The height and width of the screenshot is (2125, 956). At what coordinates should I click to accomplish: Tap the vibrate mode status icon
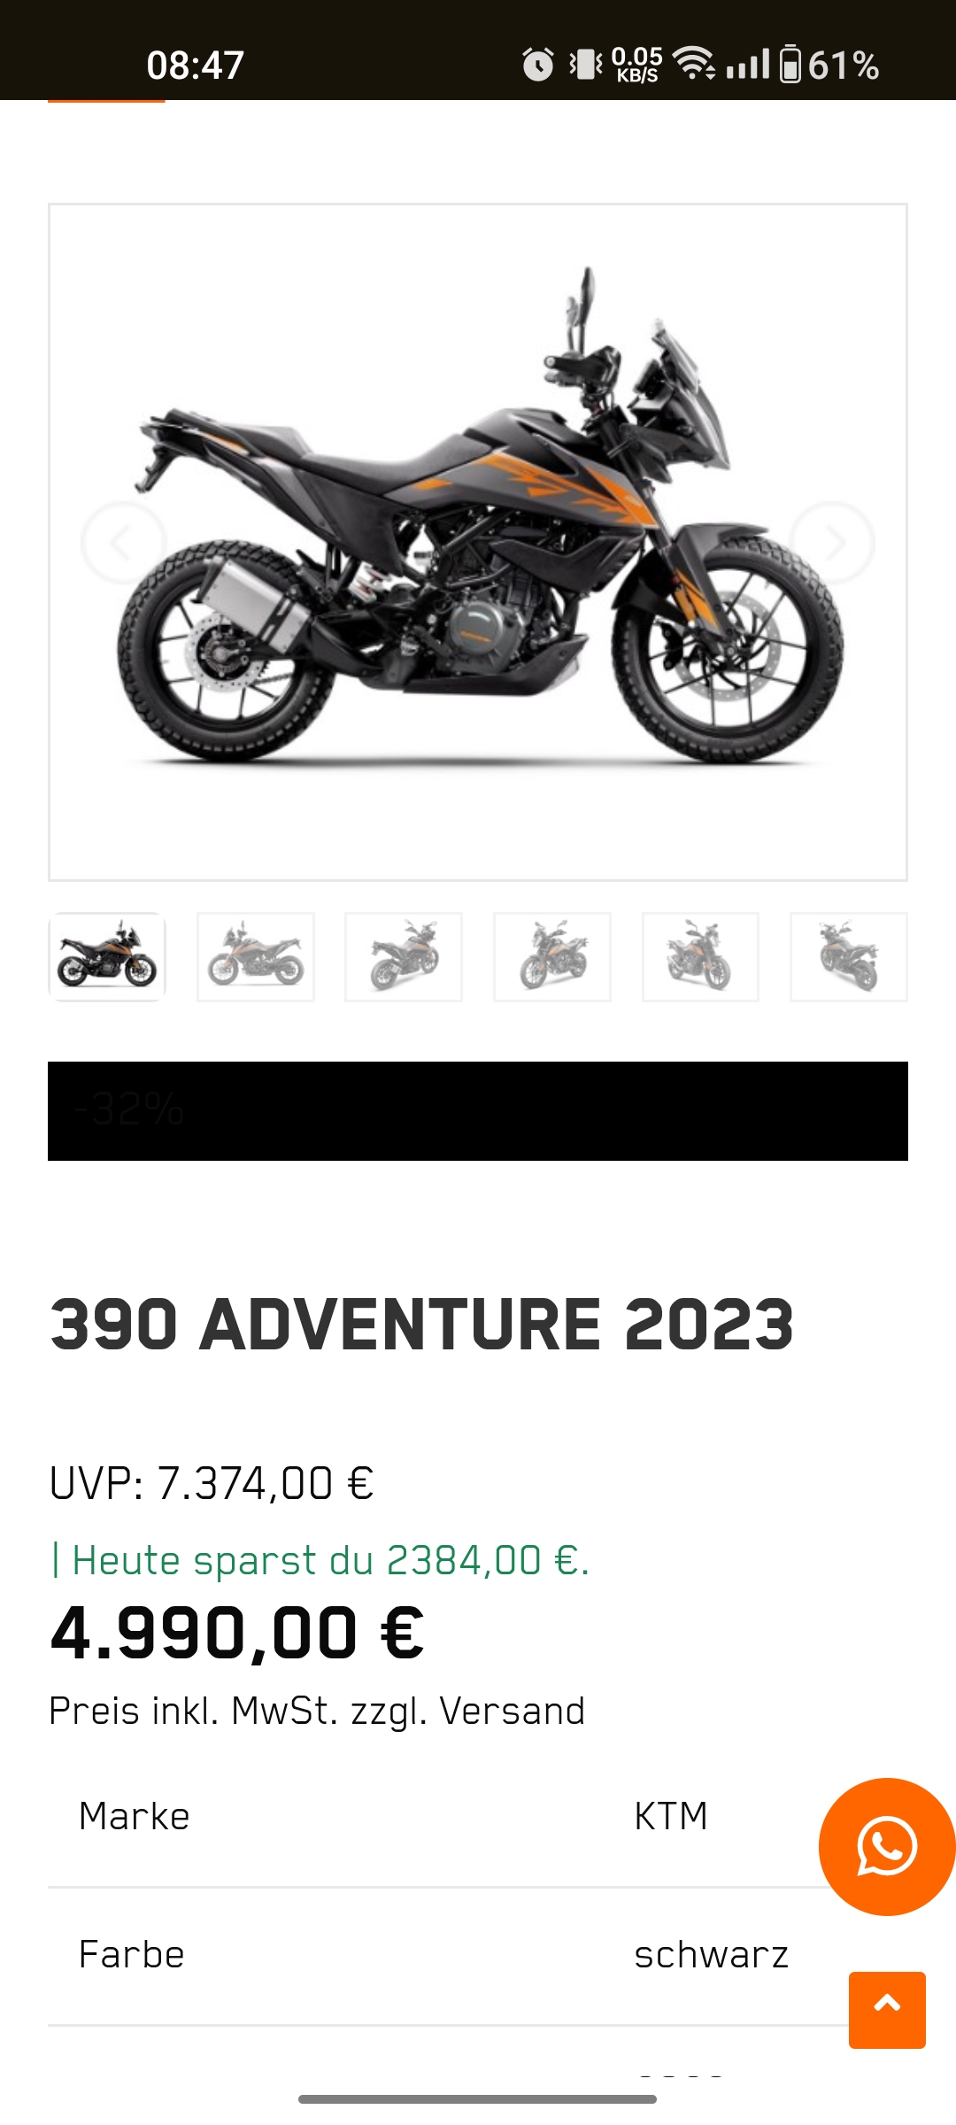pyautogui.click(x=585, y=65)
